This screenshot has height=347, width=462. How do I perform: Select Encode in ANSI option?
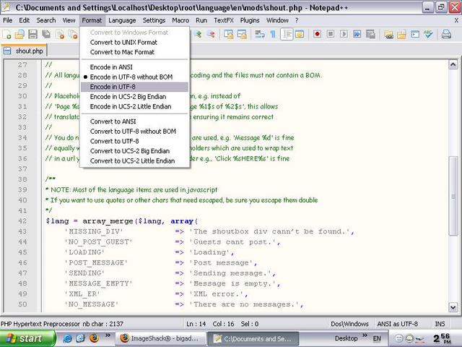(134, 67)
